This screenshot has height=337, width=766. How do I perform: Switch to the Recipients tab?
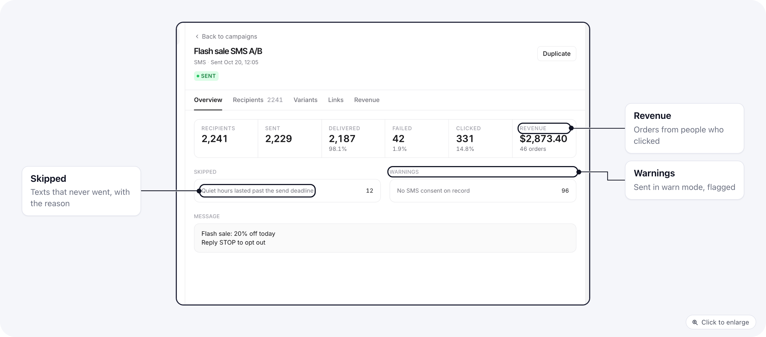[257, 100]
